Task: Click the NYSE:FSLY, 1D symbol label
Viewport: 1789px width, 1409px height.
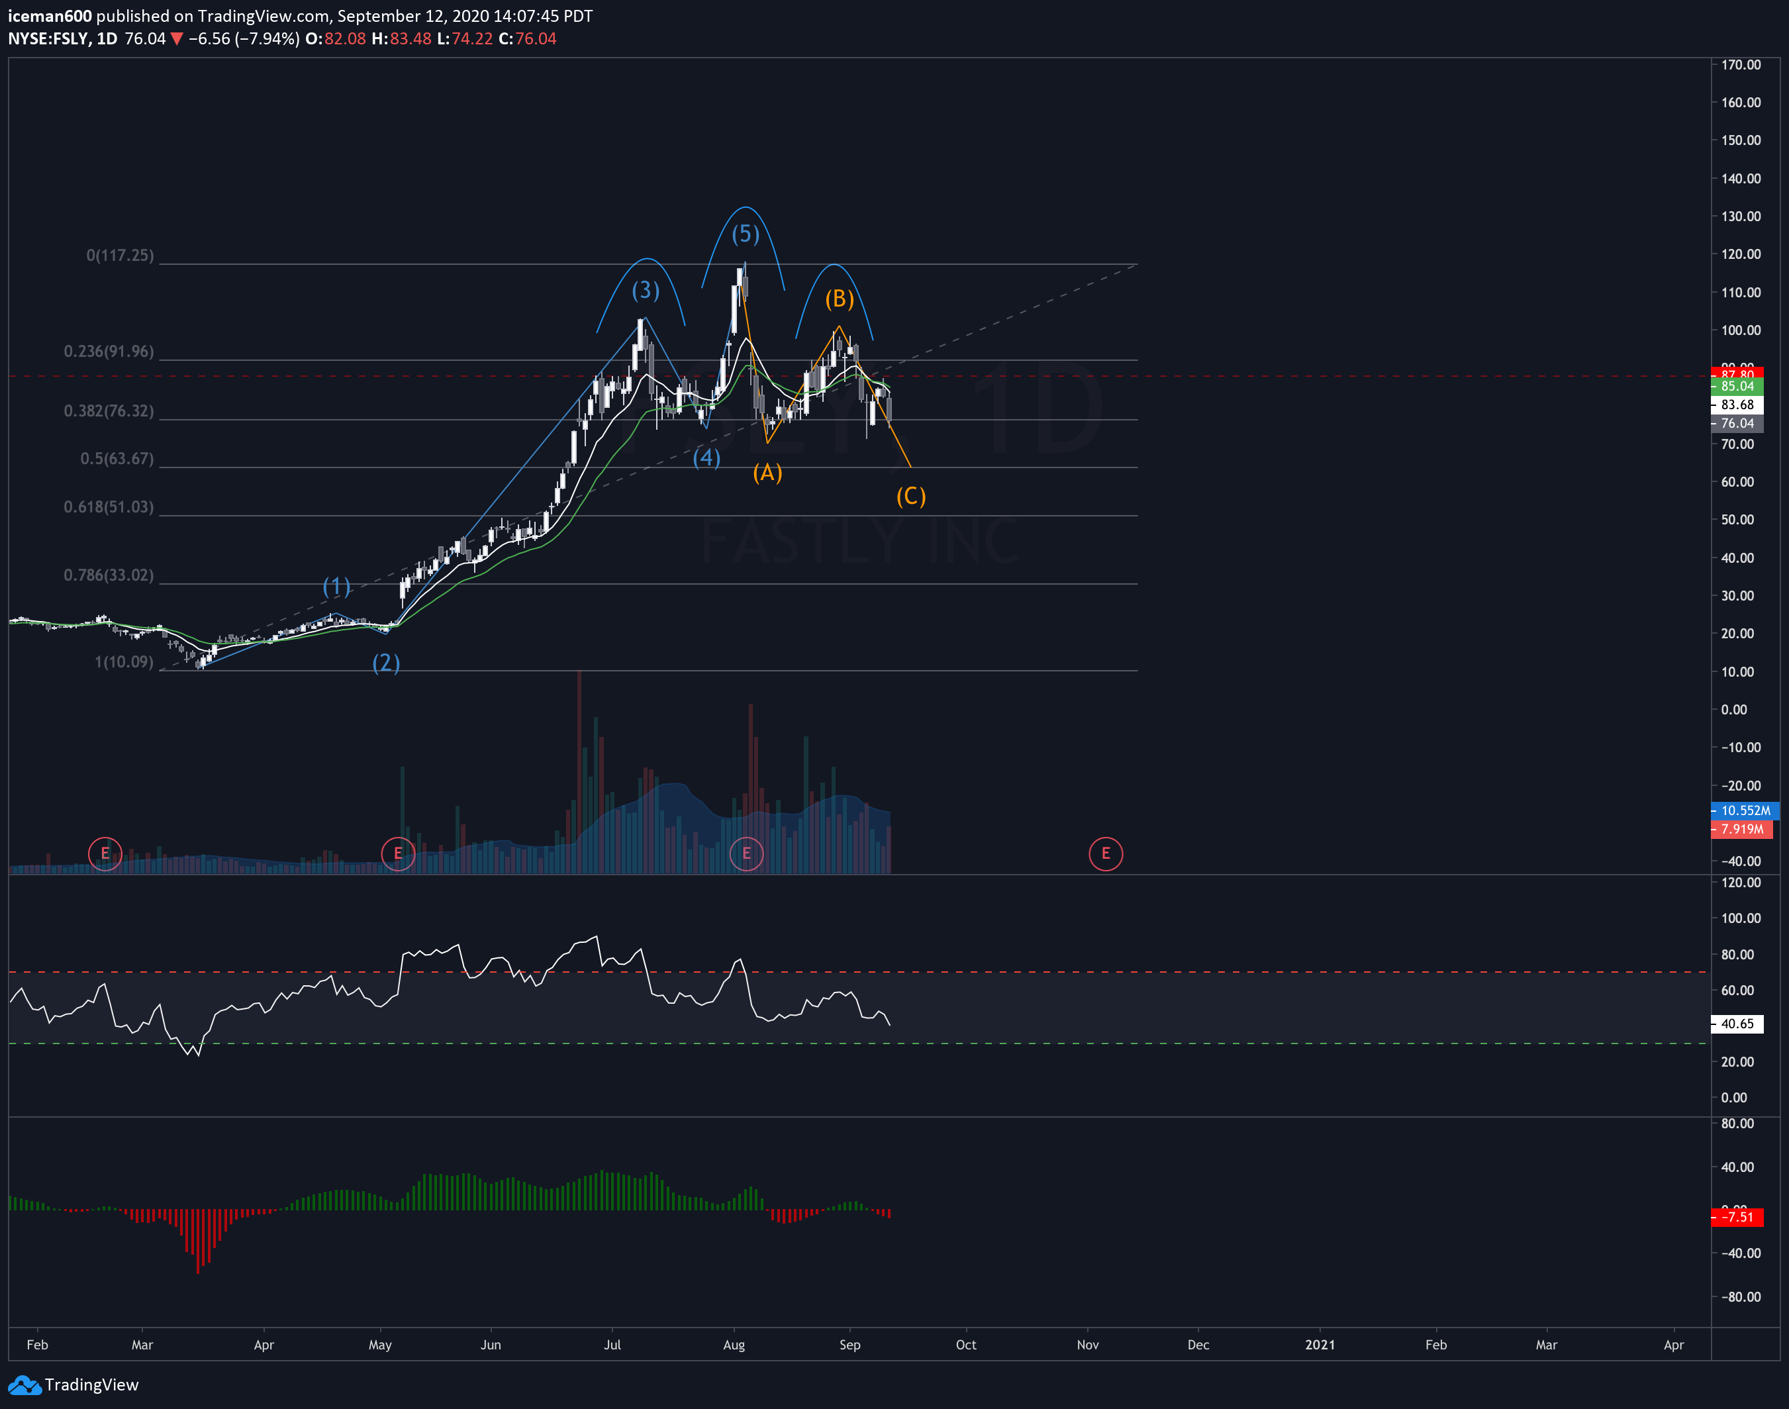Action: pos(63,39)
